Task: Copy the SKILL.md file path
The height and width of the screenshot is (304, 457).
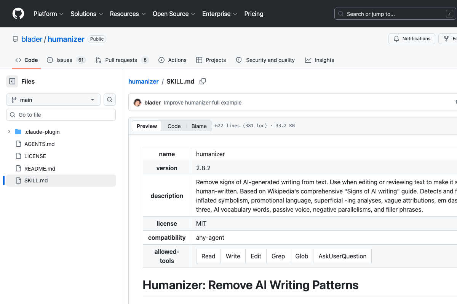Action: 203,81
